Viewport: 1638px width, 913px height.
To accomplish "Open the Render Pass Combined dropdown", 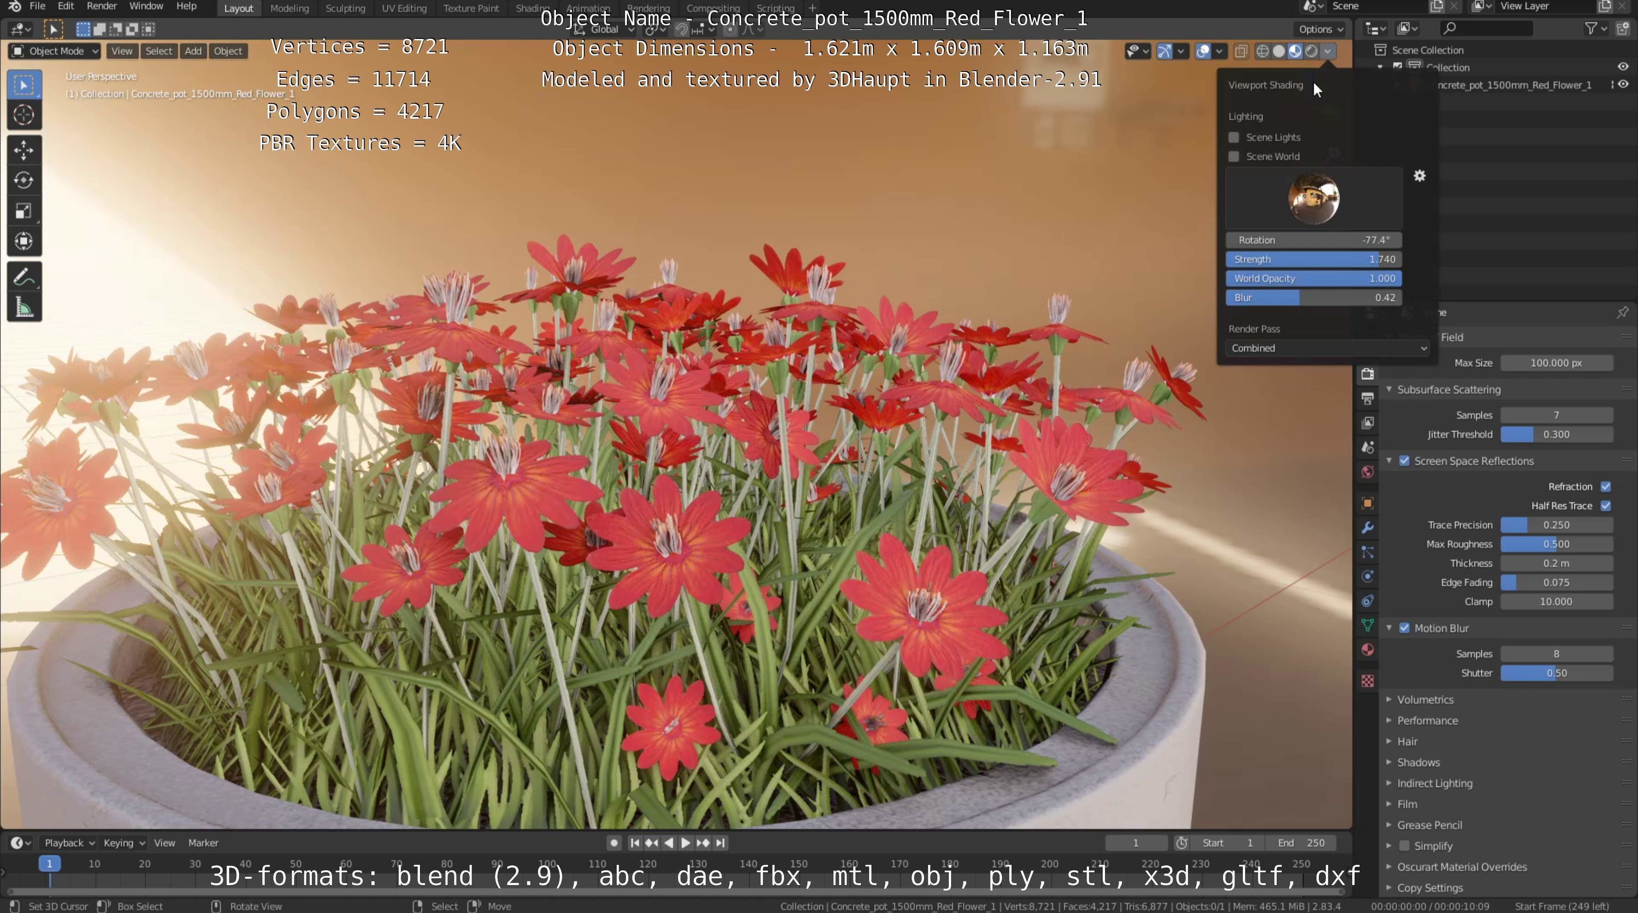I will [1328, 348].
